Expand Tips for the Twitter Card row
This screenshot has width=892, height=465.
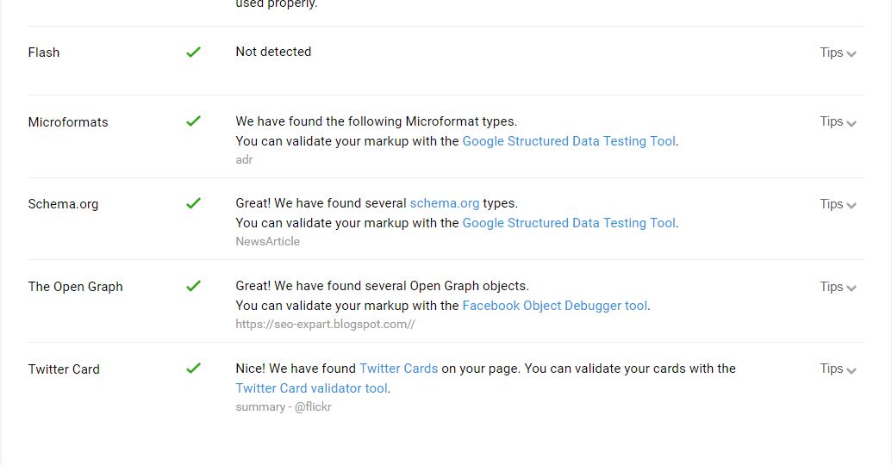(838, 369)
